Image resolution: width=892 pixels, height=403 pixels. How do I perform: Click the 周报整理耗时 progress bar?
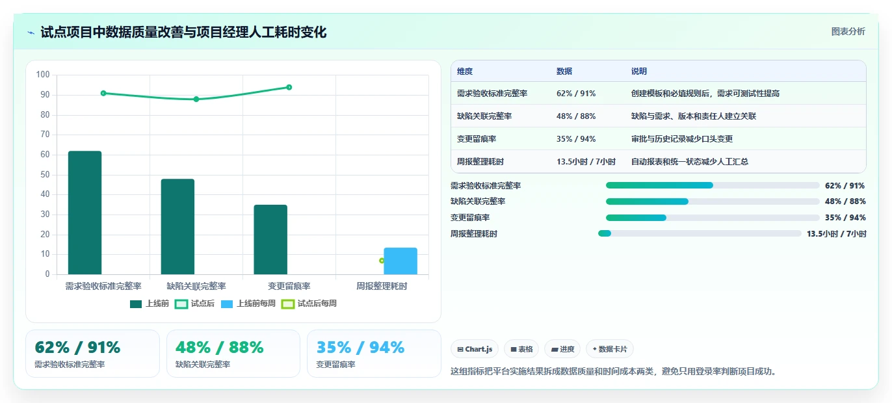(x=700, y=233)
